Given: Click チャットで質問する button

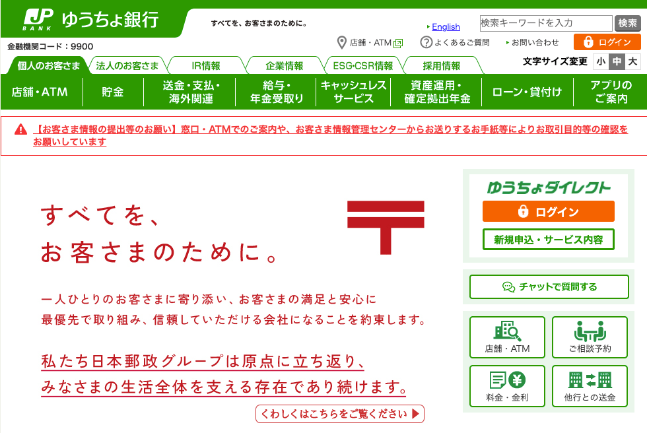Looking at the screenshot, I should (549, 286).
